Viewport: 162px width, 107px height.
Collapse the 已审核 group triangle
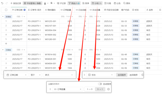pyautogui.click(x=3, y=50)
